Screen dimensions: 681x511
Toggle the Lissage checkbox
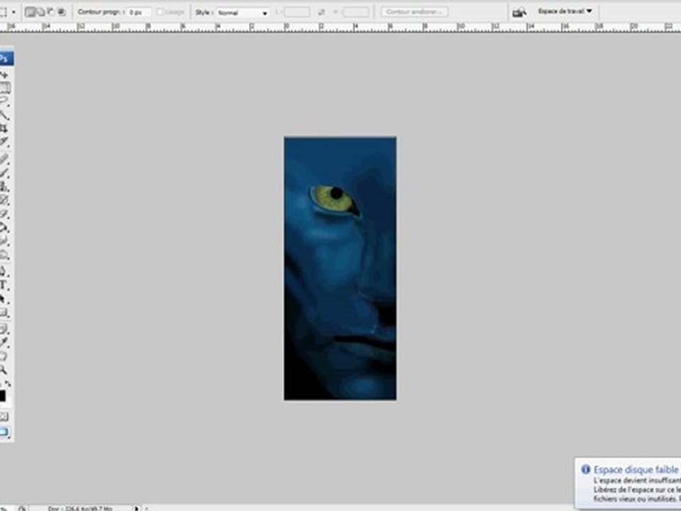click(160, 12)
